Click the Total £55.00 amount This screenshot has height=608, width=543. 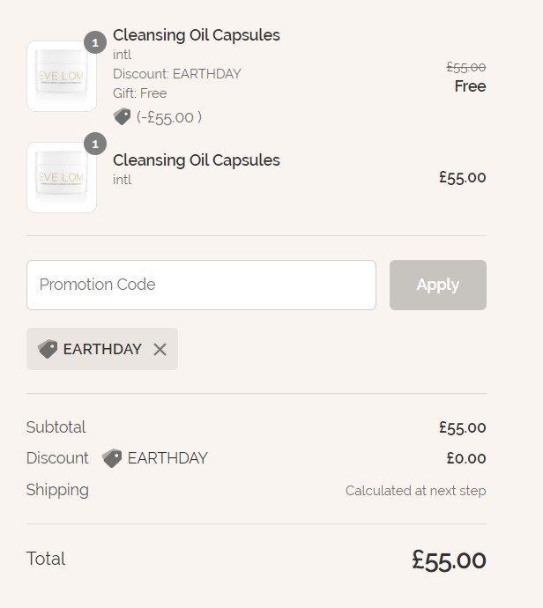449,560
